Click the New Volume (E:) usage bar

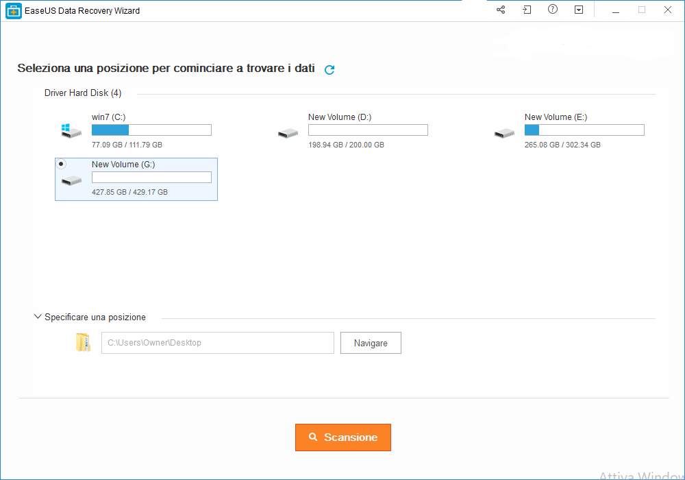(x=584, y=130)
